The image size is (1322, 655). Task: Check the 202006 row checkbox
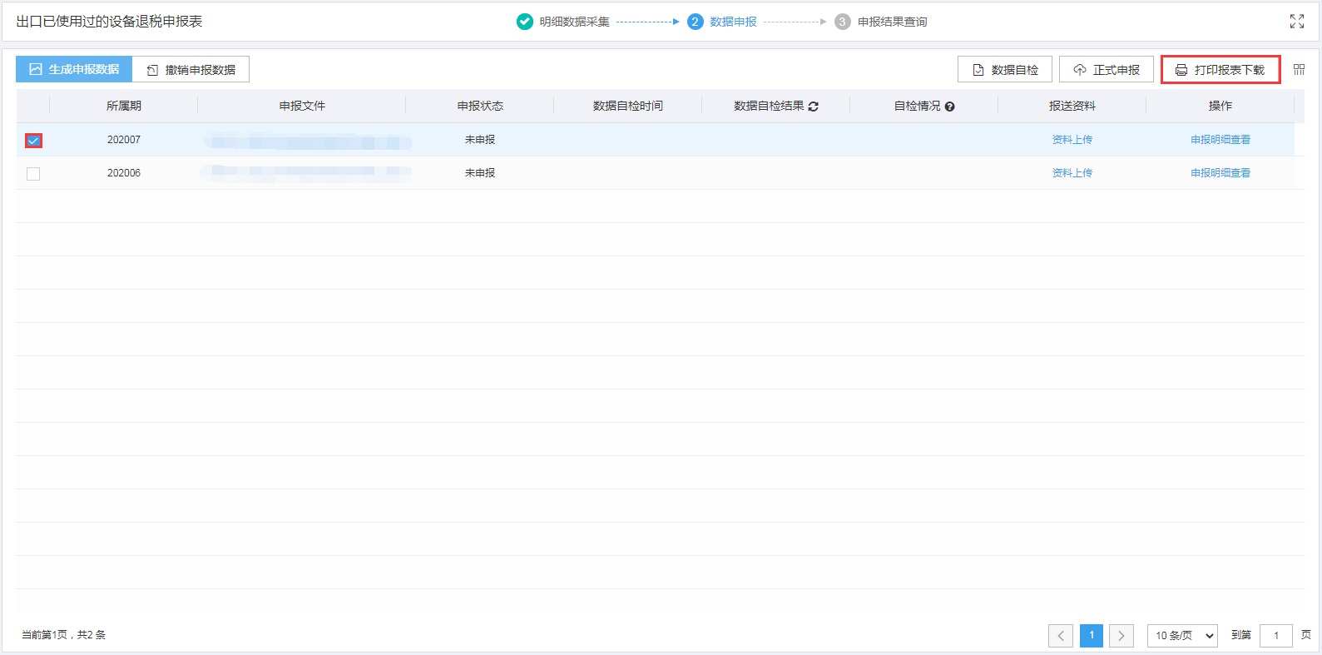click(33, 174)
